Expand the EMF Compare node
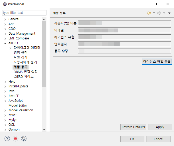The height and width of the screenshot is (146, 174). tap(5, 39)
